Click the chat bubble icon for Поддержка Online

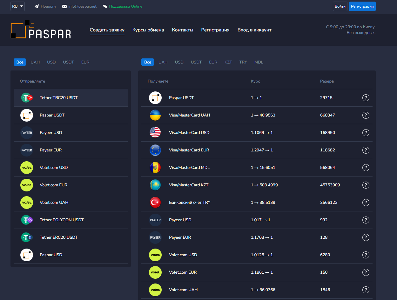tap(105, 6)
